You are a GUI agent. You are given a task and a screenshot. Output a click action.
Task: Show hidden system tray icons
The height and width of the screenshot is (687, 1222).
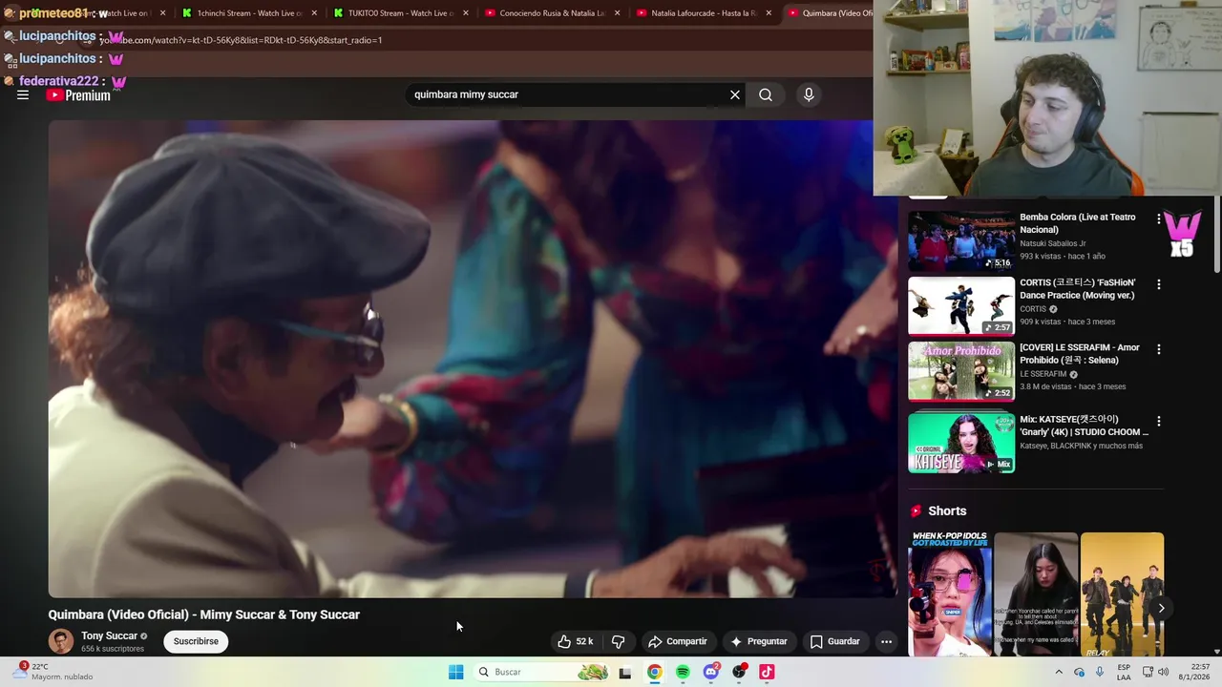[x=1059, y=672]
